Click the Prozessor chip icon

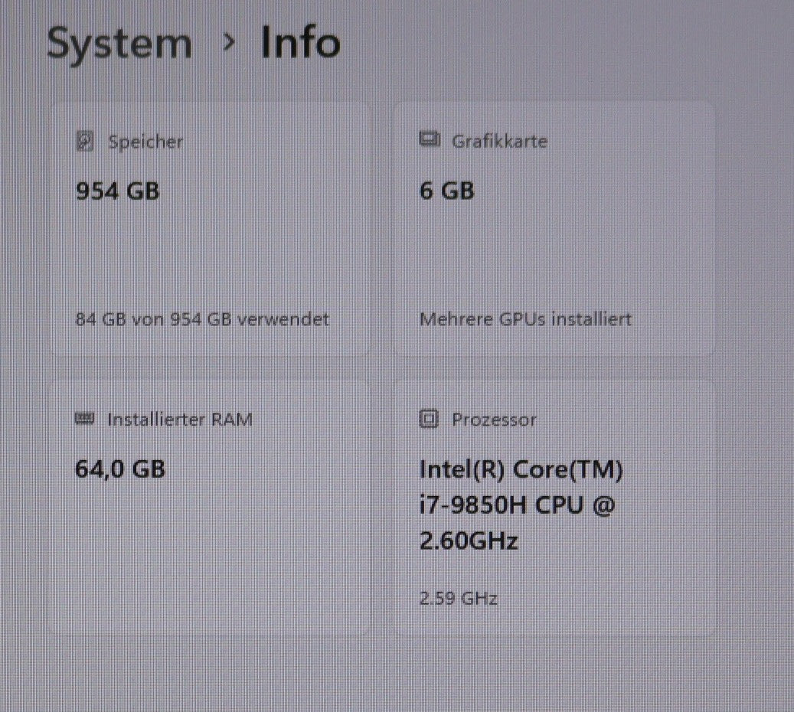coord(430,420)
